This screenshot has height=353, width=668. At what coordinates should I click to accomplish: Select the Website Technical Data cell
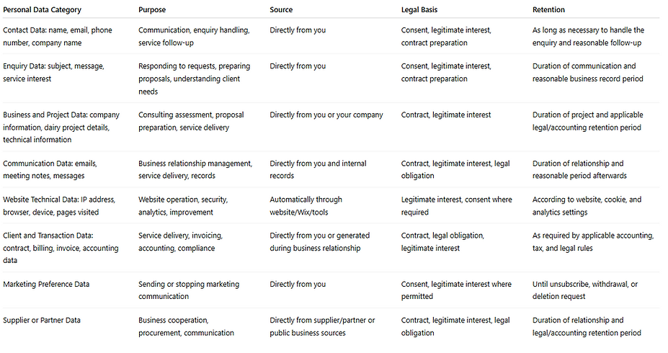[x=59, y=205]
